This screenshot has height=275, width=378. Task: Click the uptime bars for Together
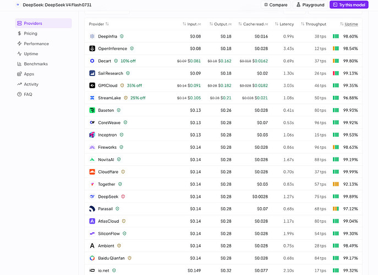coord(336,184)
